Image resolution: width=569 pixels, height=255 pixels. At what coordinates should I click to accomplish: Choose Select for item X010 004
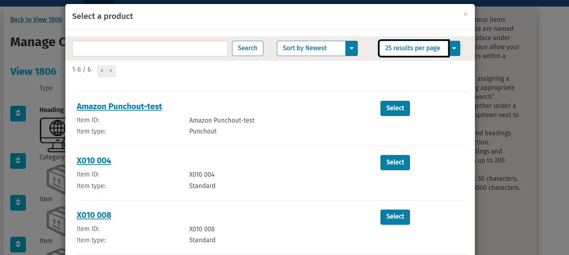tap(395, 163)
